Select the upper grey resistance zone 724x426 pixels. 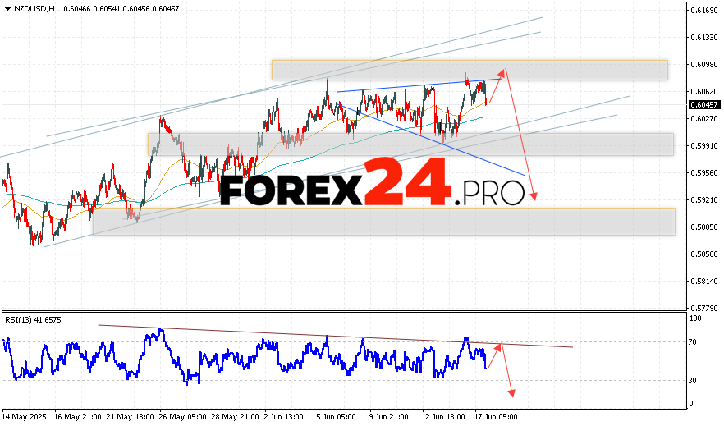[x=469, y=70]
